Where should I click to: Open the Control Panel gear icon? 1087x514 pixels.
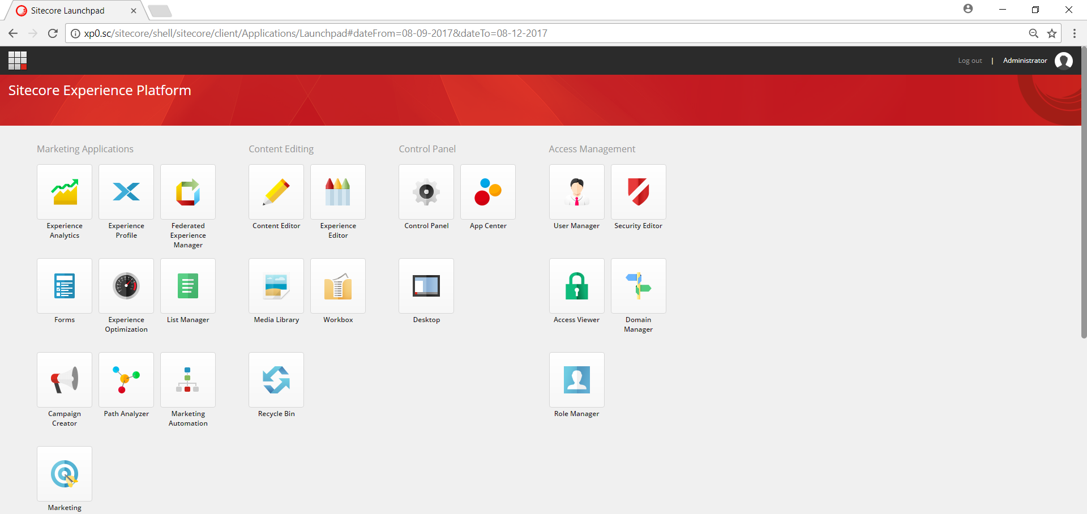[x=426, y=192]
